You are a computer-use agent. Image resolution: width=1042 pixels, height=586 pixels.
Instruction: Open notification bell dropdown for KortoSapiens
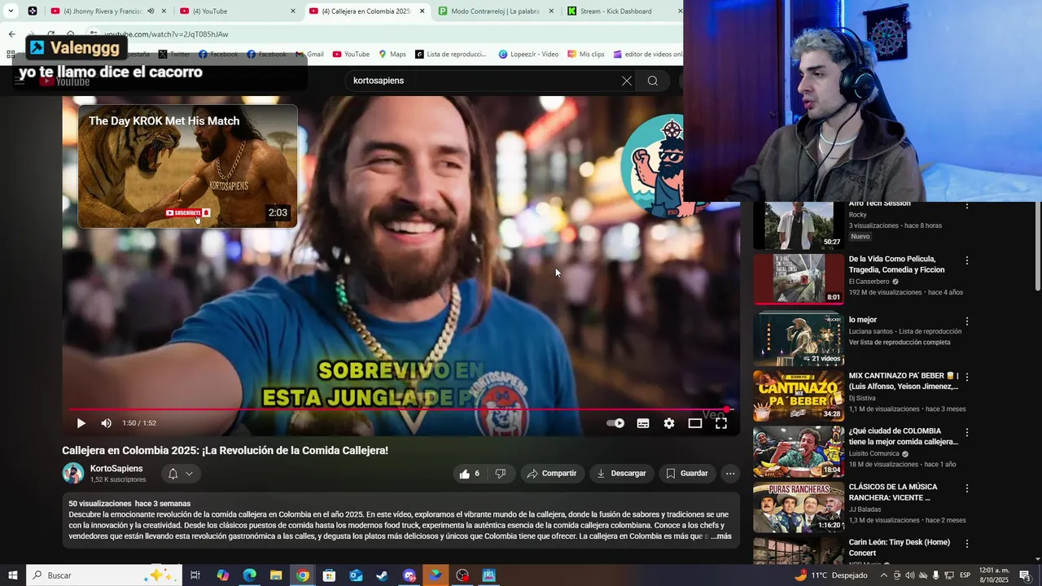coord(181,474)
